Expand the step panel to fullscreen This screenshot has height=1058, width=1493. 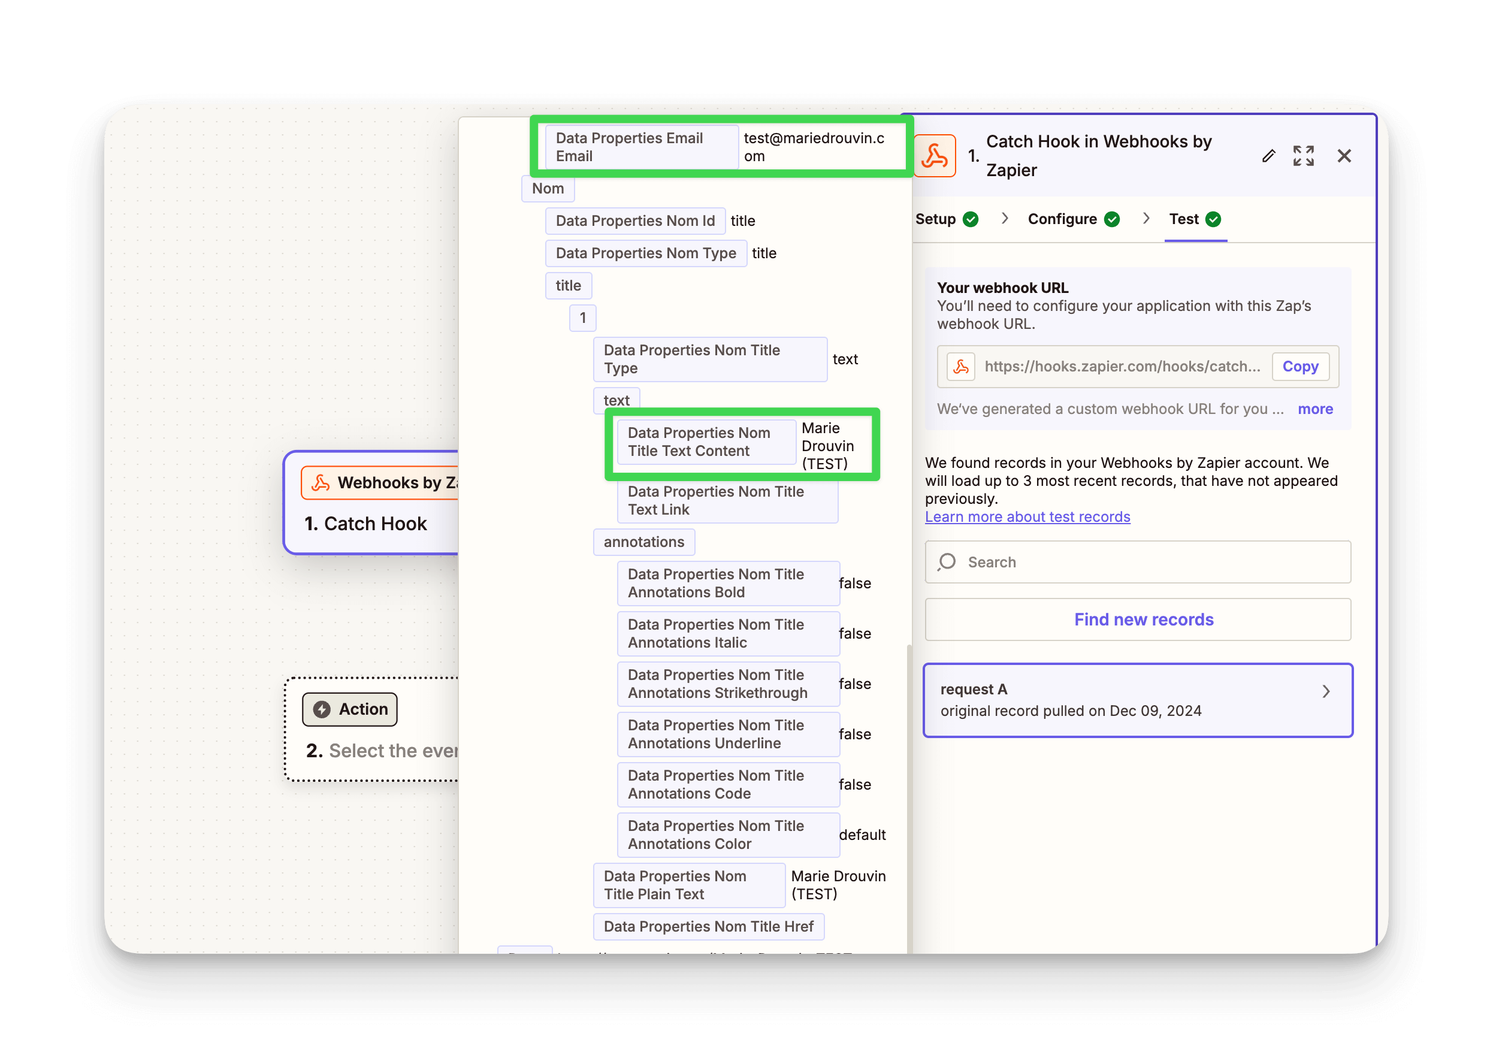[x=1304, y=156]
